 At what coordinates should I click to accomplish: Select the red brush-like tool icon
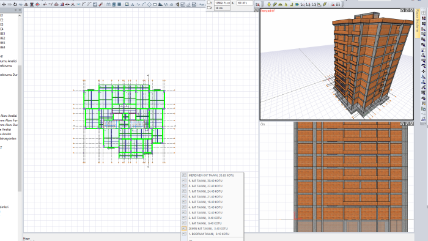(101, 5)
